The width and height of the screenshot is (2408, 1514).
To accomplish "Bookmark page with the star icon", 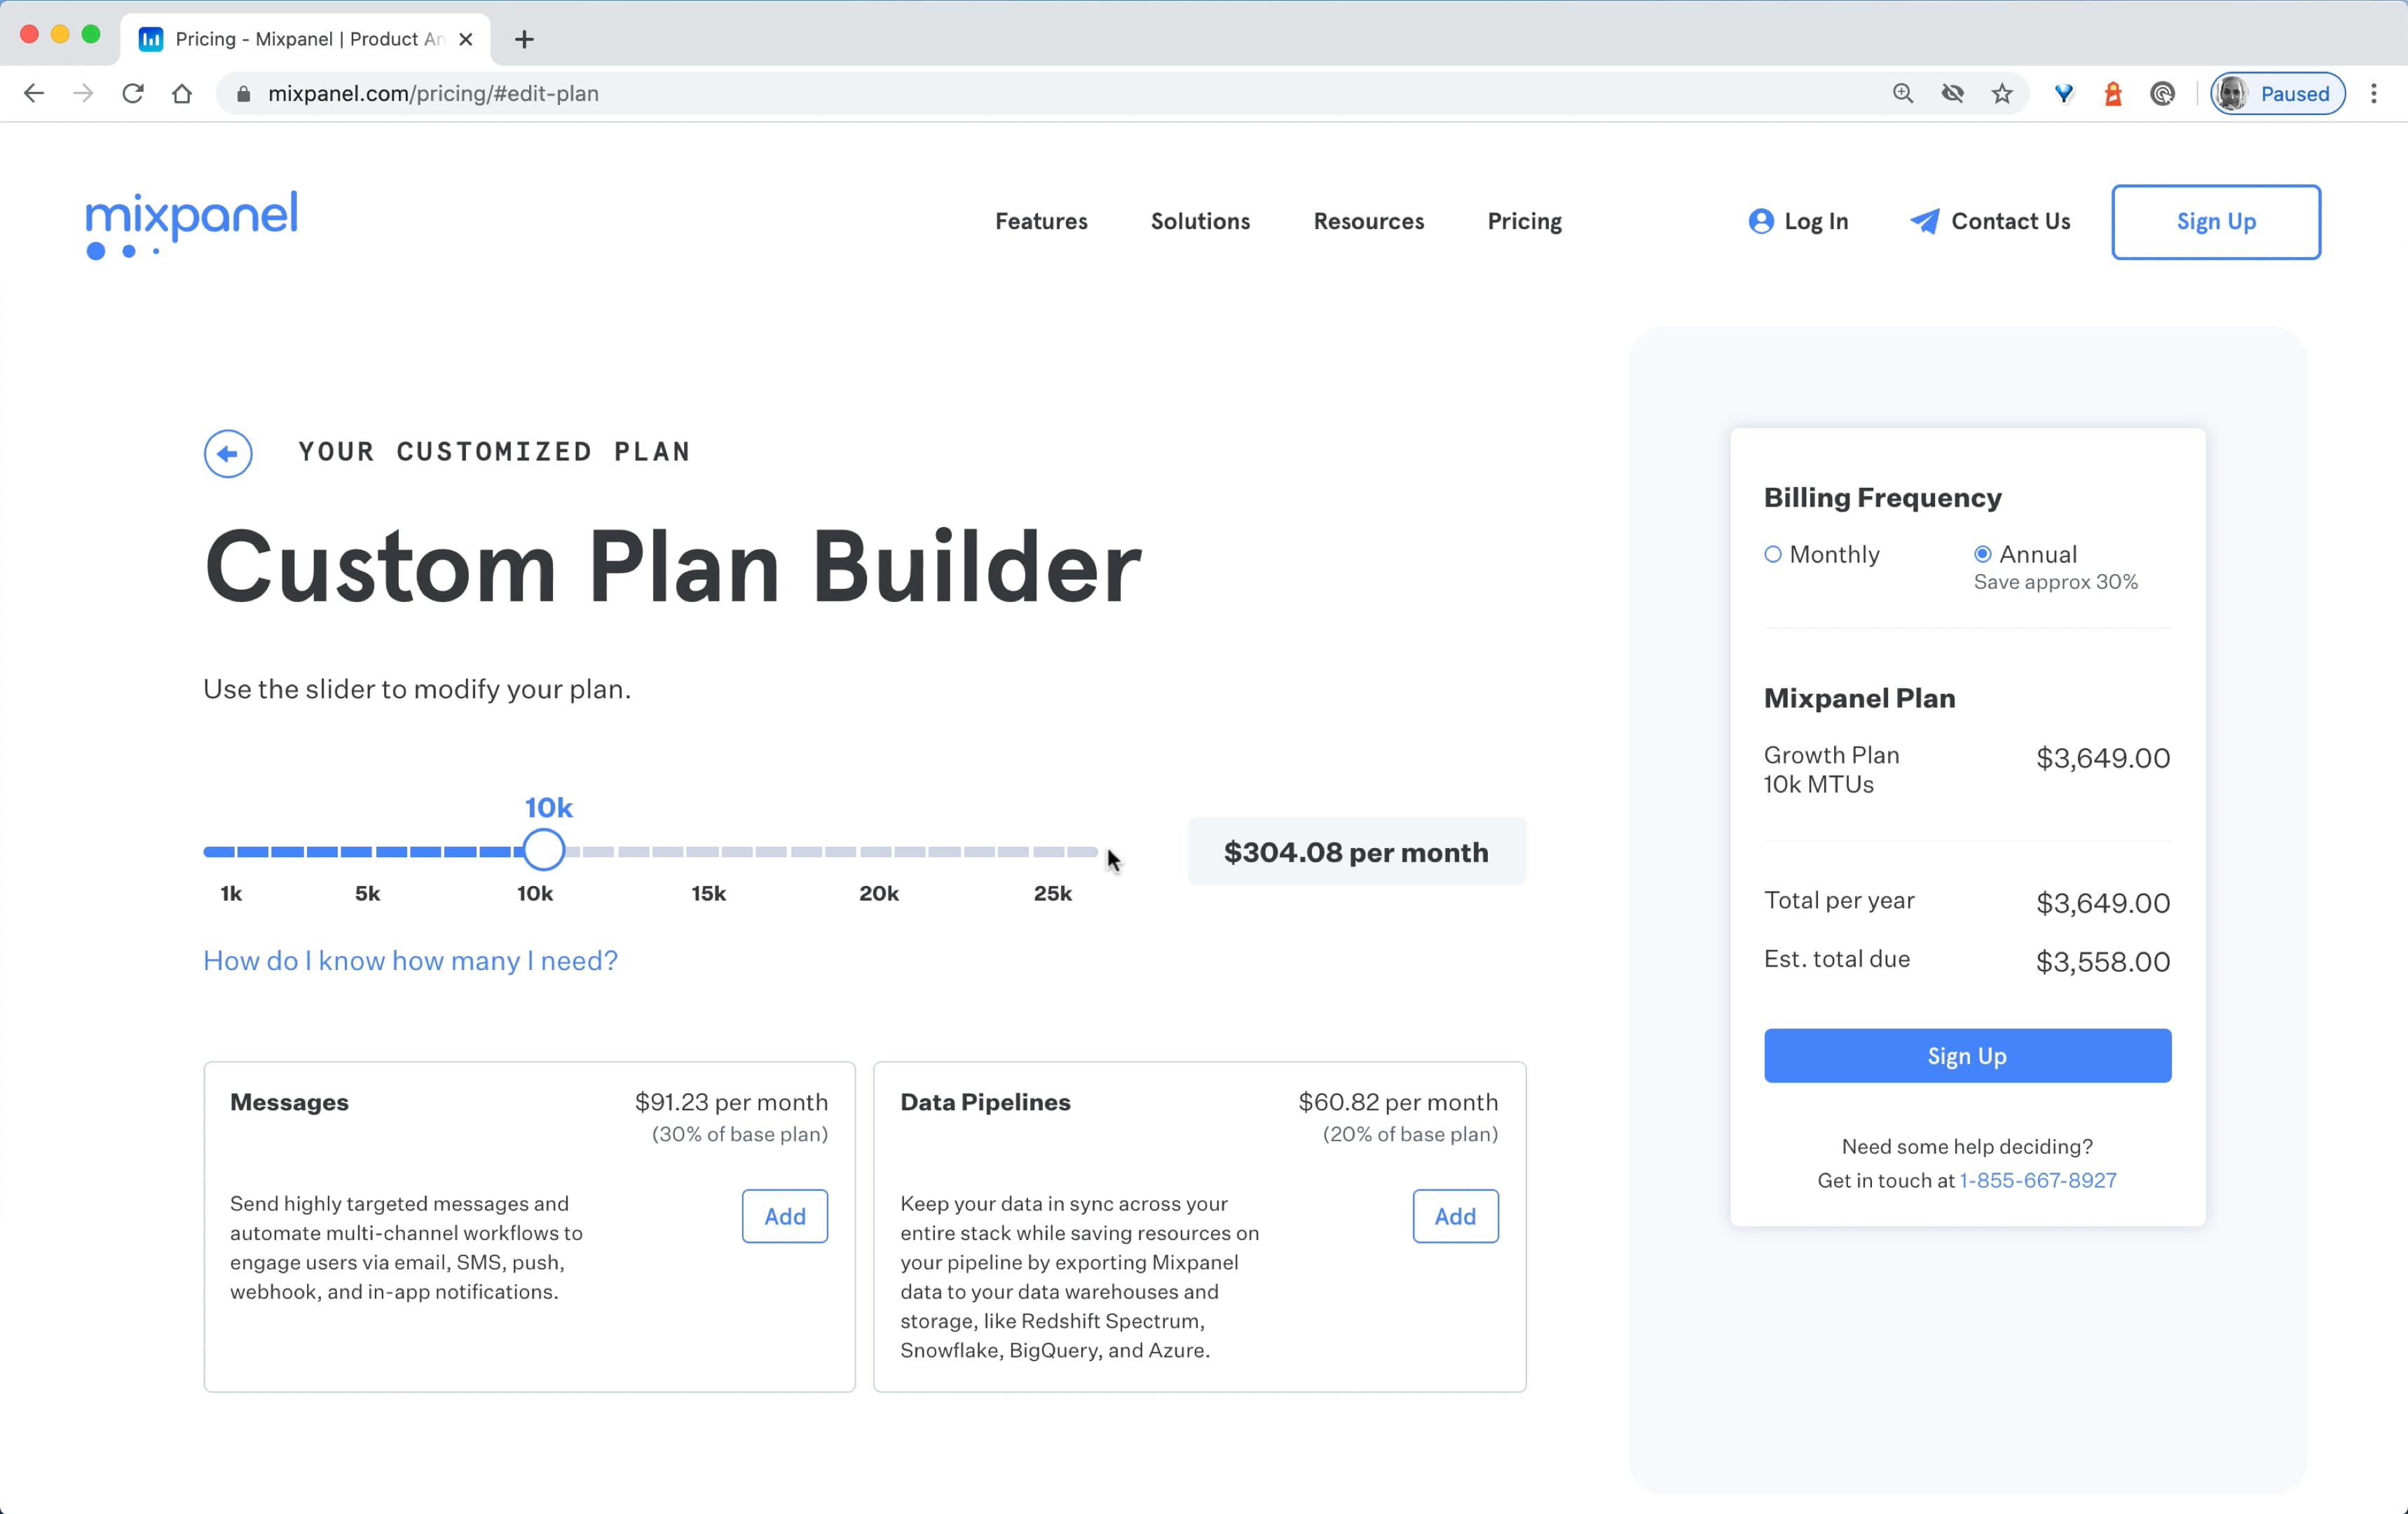I will [2001, 94].
